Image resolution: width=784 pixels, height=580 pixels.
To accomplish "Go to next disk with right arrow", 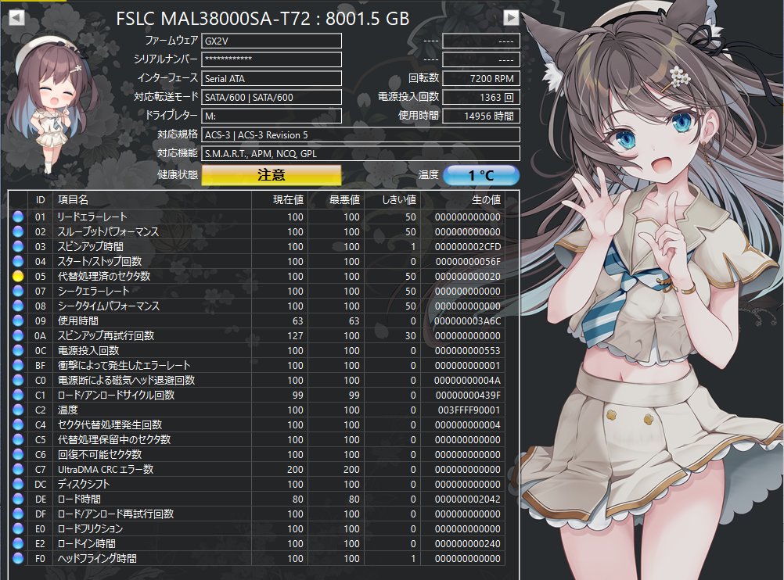I will tap(511, 18).
